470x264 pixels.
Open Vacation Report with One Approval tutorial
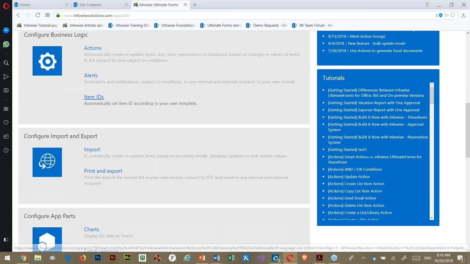(374, 103)
